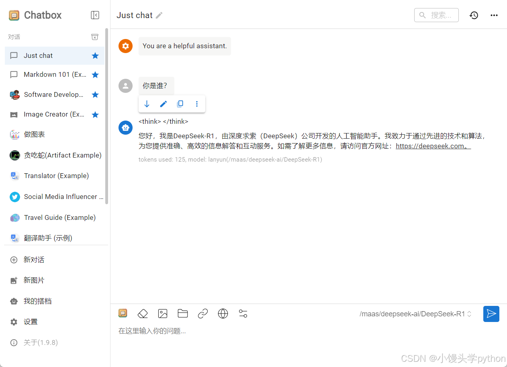Open the Just chat conversation

coord(55,55)
